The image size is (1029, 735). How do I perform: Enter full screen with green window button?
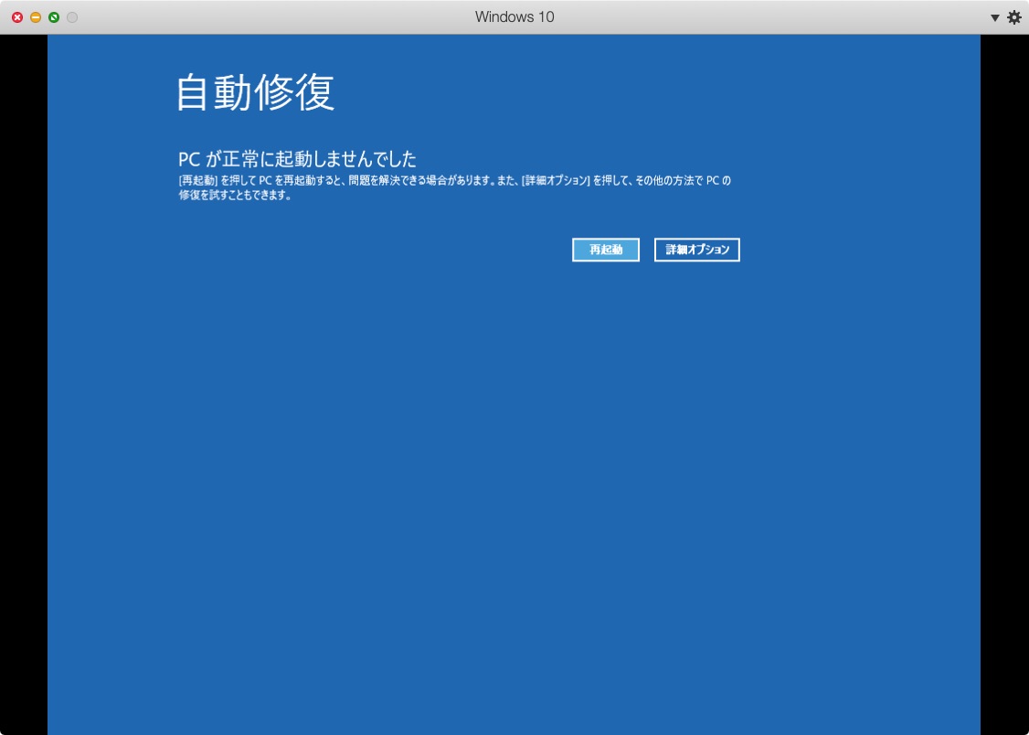pos(54,17)
